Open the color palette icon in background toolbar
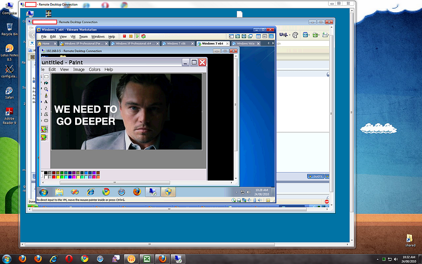Screen dimensions: 422x264 click(x=295, y=35)
